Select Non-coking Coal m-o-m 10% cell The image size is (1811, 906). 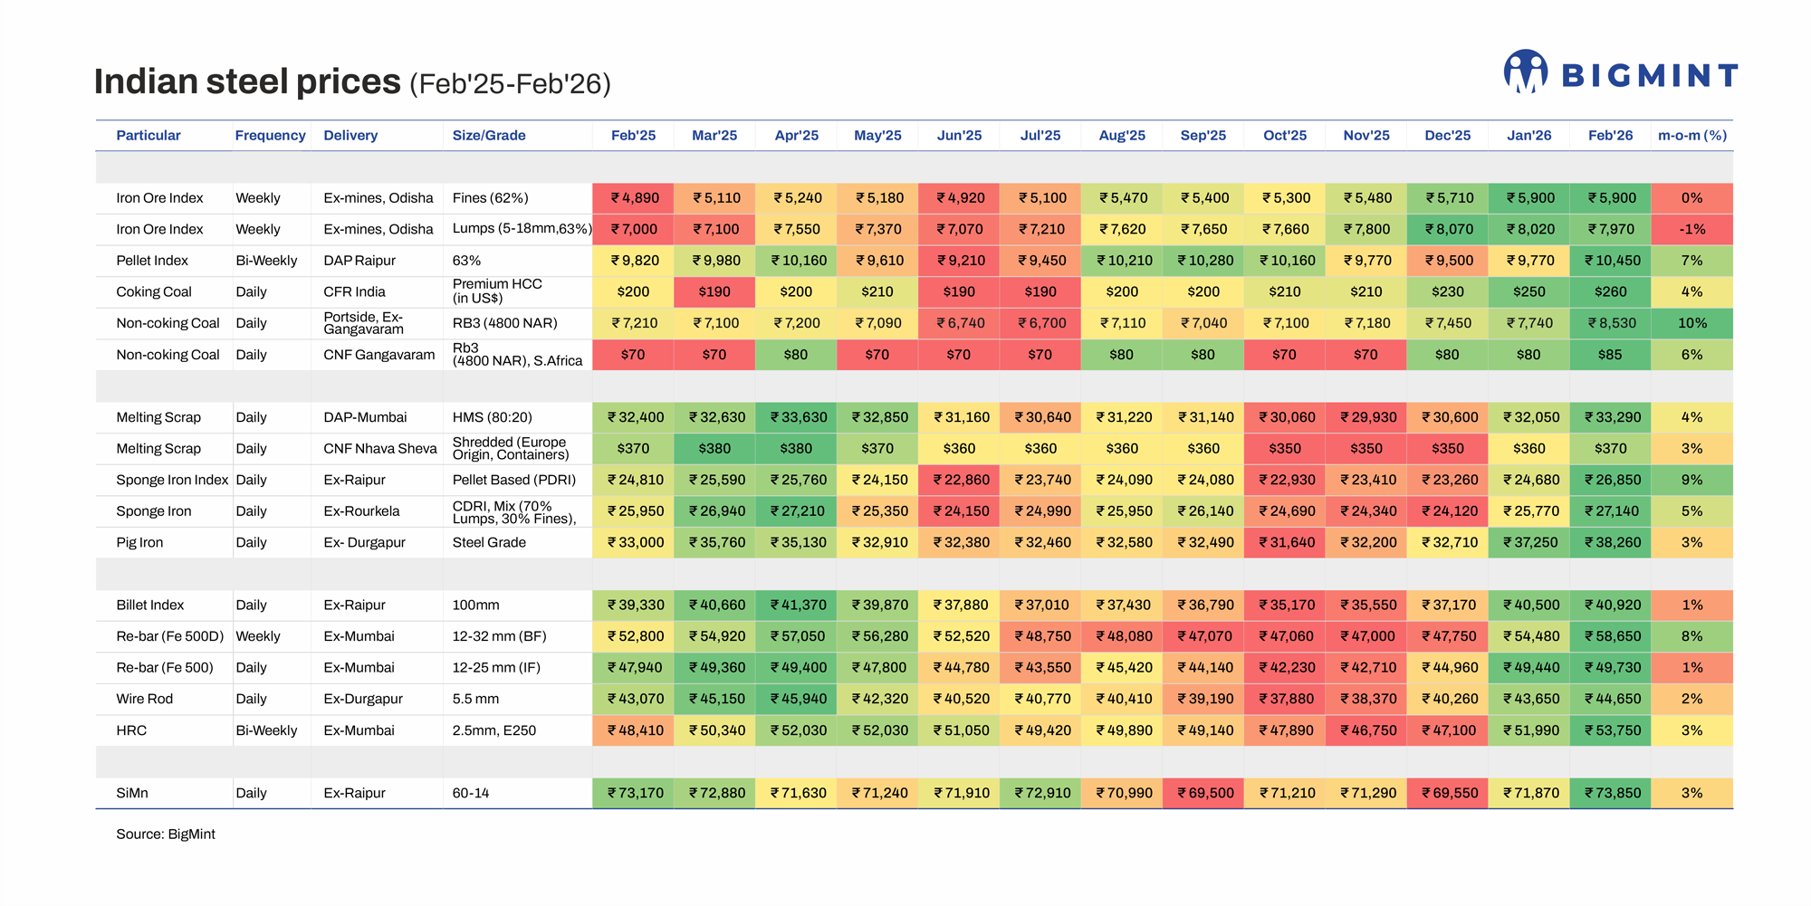1691,323
